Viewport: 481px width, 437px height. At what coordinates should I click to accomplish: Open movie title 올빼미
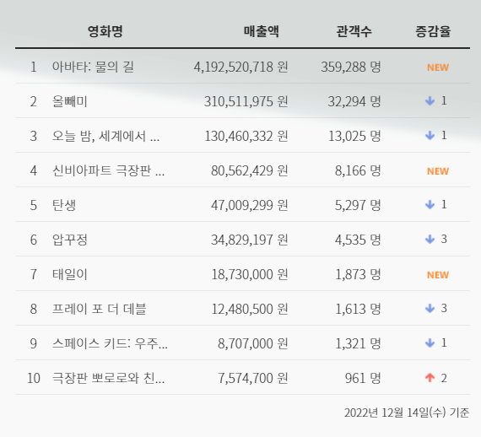coord(70,101)
